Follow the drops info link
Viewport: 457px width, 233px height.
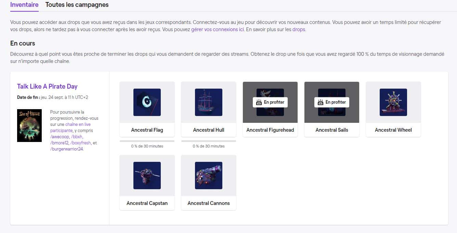tap(298, 29)
